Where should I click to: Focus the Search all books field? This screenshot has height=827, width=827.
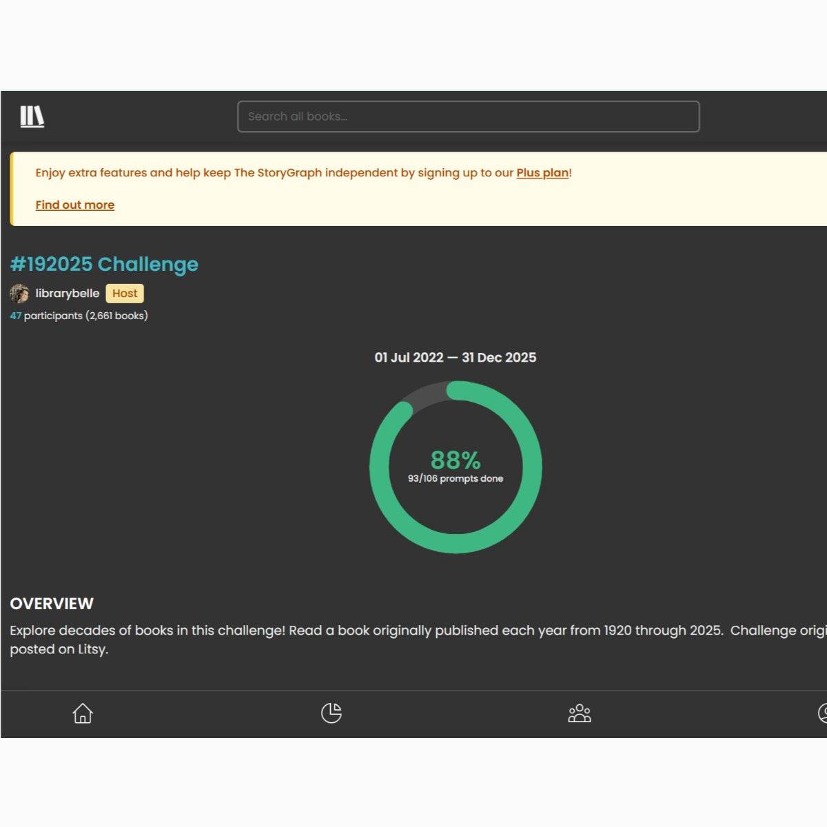(x=468, y=116)
